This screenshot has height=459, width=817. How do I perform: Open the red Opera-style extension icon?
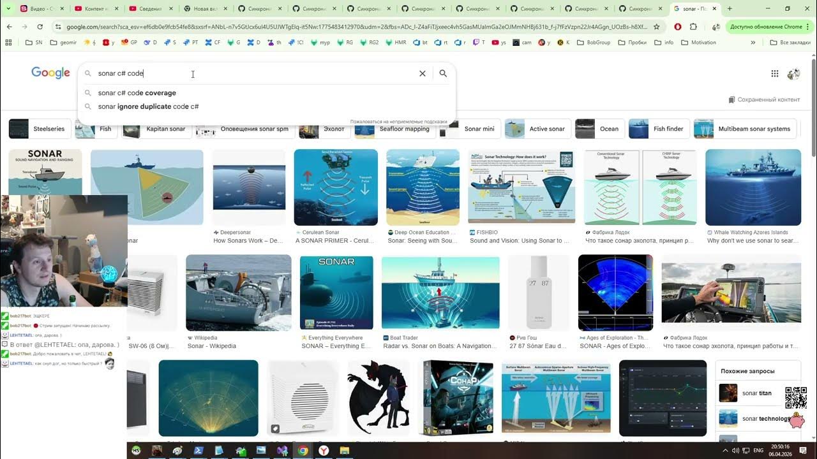pos(677,27)
